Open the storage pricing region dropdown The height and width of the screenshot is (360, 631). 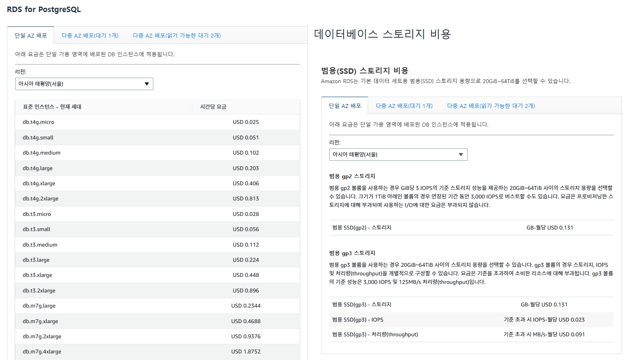[398, 155]
